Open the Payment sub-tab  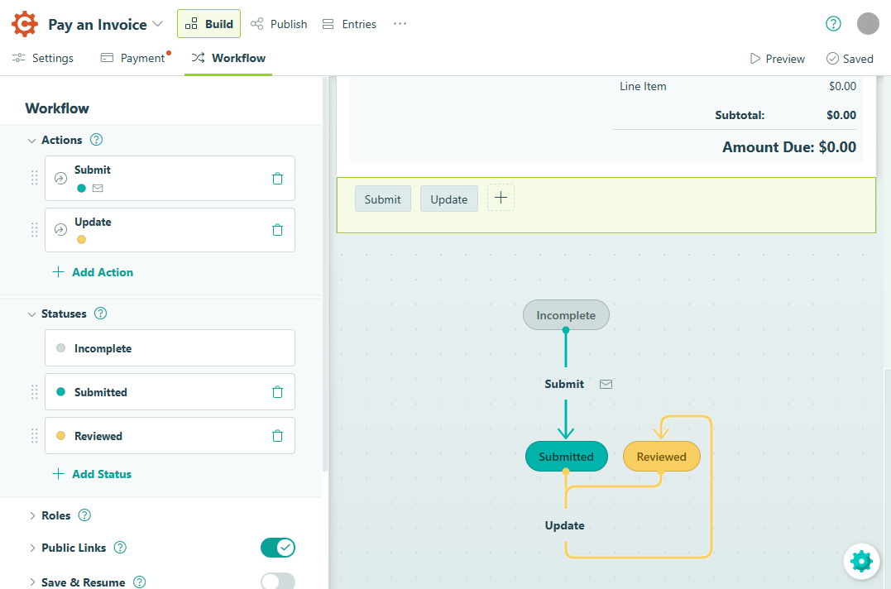point(135,58)
